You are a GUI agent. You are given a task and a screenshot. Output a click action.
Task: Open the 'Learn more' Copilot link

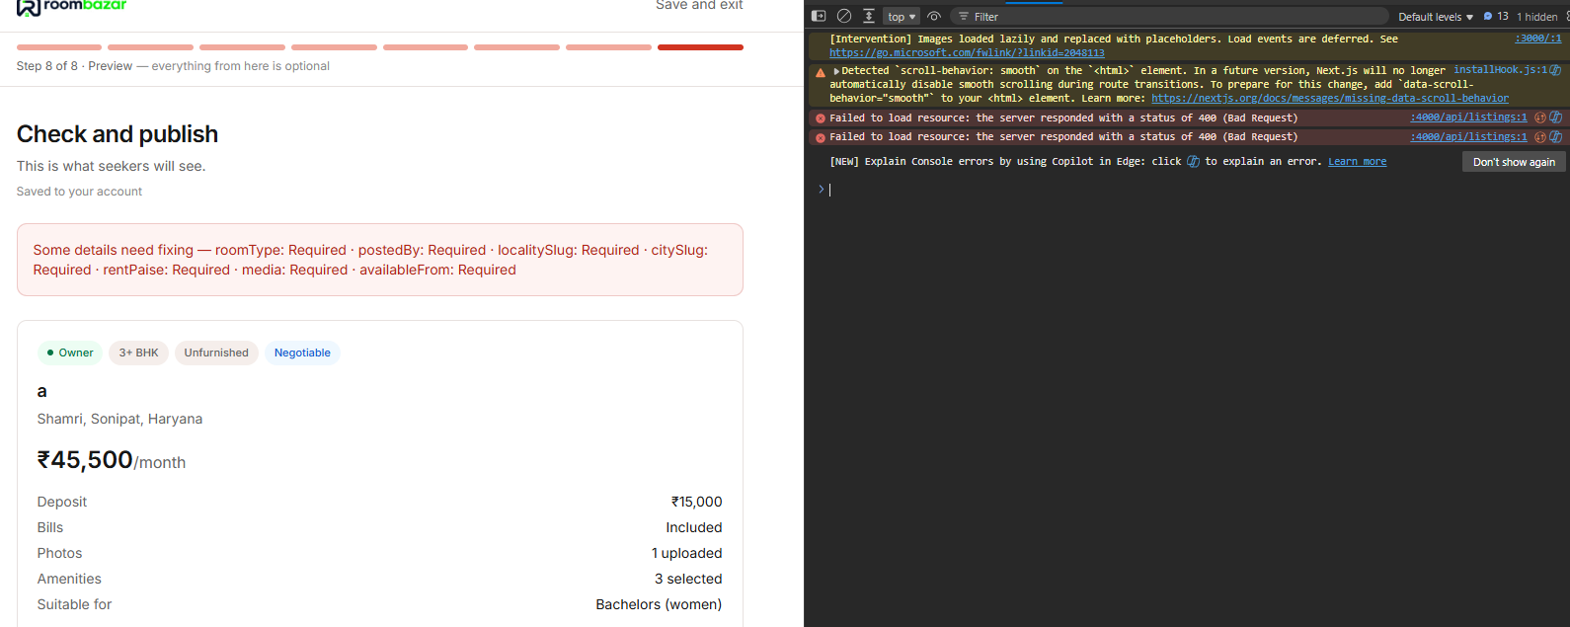tap(1357, 162)
